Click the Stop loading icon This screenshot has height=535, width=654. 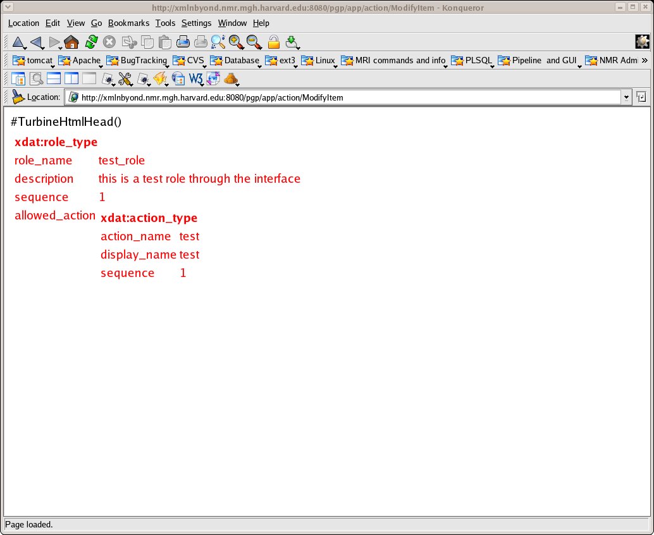[x=109, y=42]
